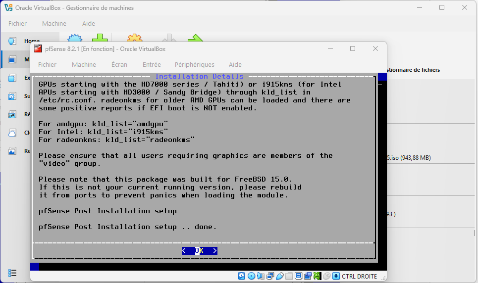Toggle the sidebar list view icon at bottom-left

tap(13, 273)
